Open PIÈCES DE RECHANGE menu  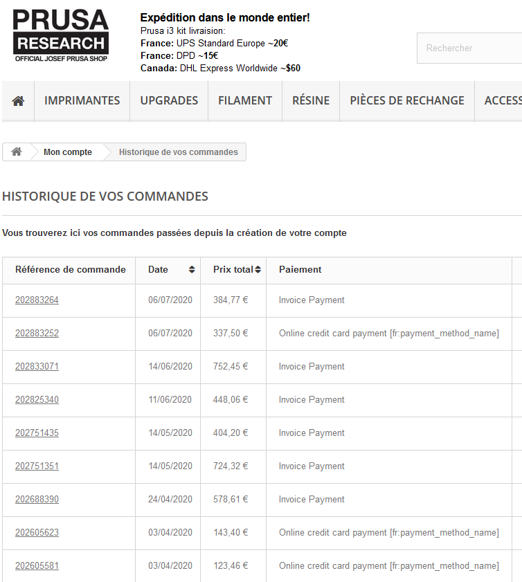407,100
